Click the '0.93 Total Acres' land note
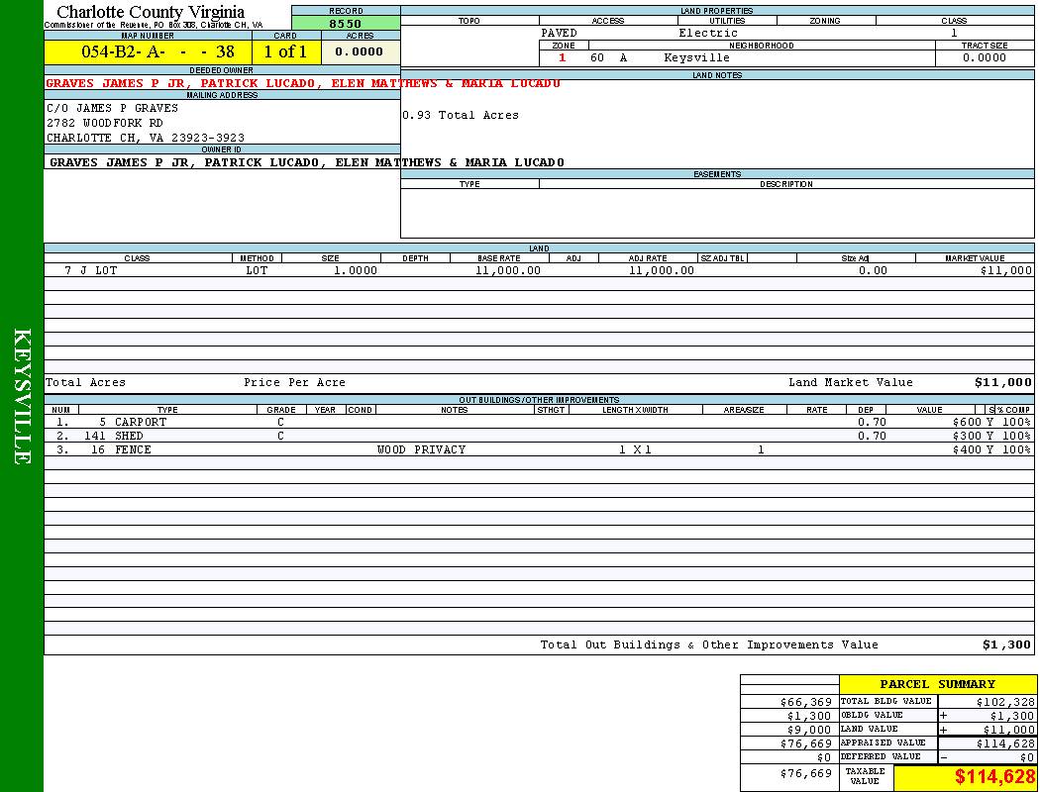Image resolution: width=1040 pixels, height=792 pixels. [x=461, y=115]
